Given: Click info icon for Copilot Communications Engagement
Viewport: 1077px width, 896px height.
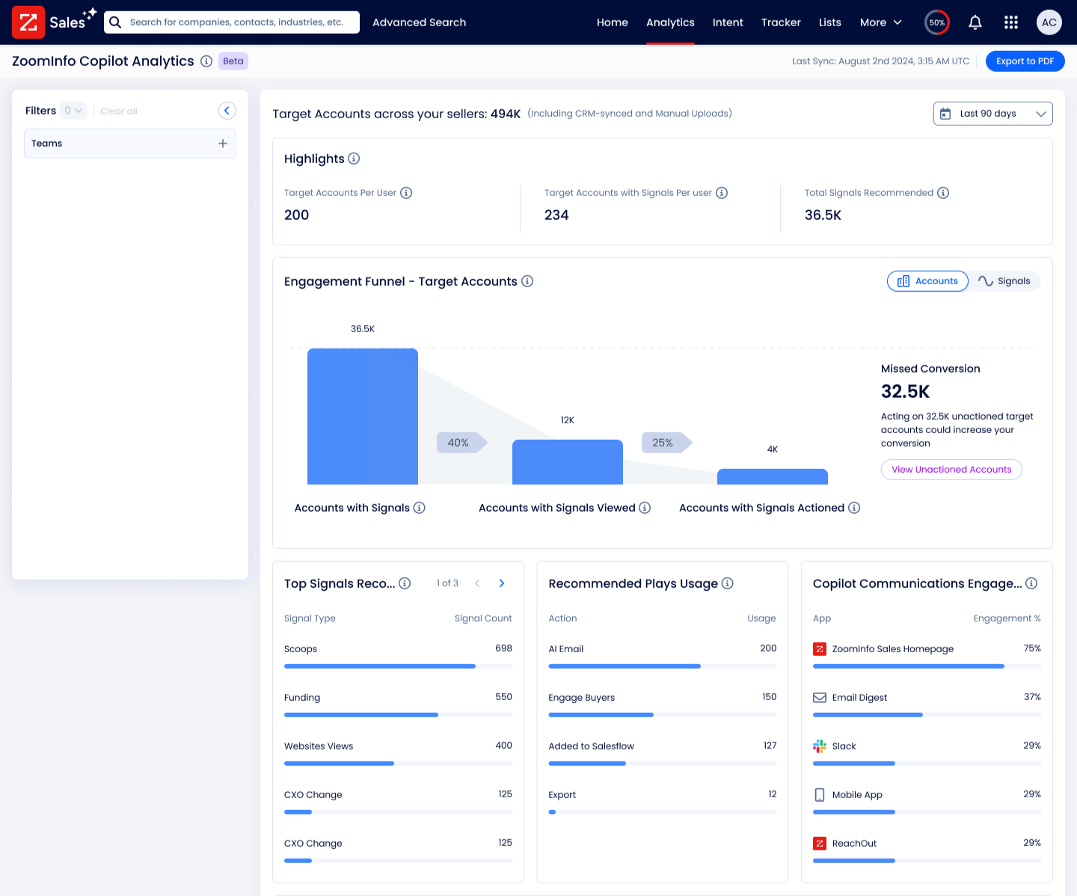Looking at the screenshot, I should pos(1031,583).
